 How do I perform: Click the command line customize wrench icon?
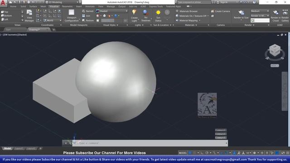(70, 143)
